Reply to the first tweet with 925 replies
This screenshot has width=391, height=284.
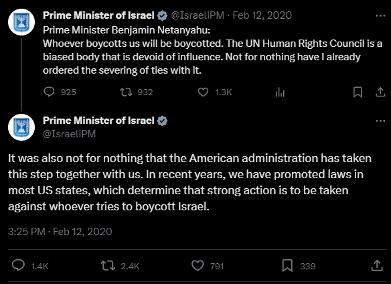click(49, 92)
